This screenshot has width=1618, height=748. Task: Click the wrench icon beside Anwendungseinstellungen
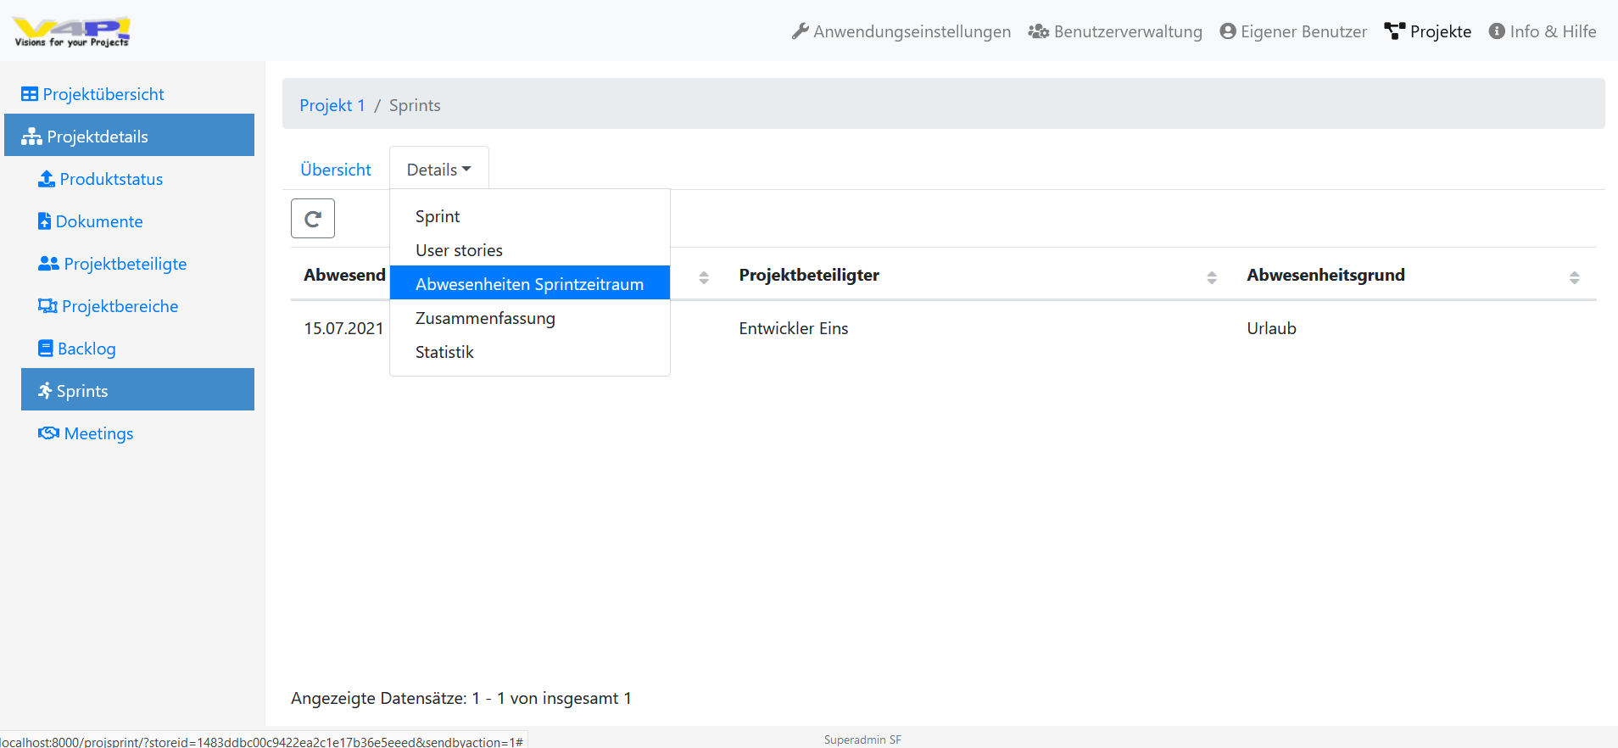(800, 31)
